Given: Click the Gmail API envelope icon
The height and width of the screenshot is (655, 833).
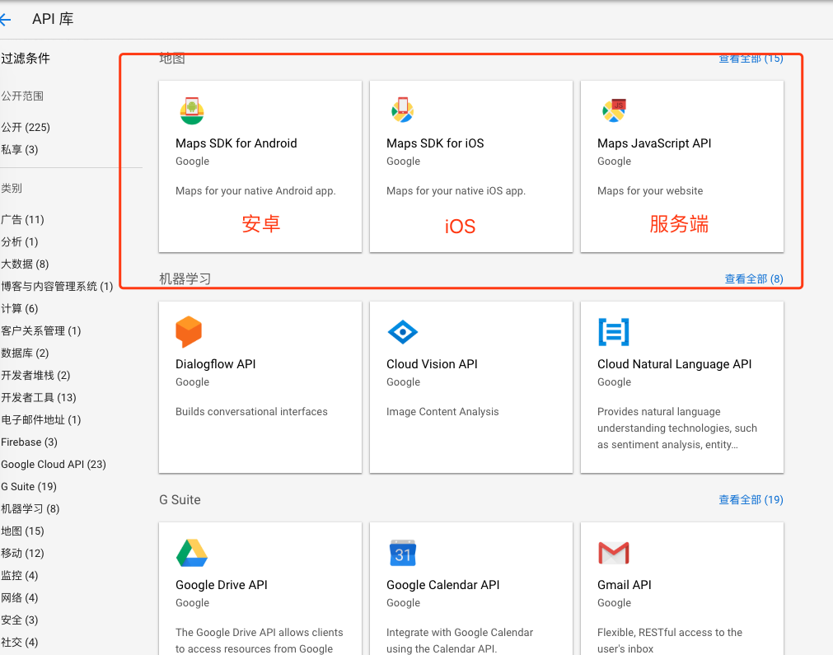Looking at the screenshot, I should click(614, 553).
